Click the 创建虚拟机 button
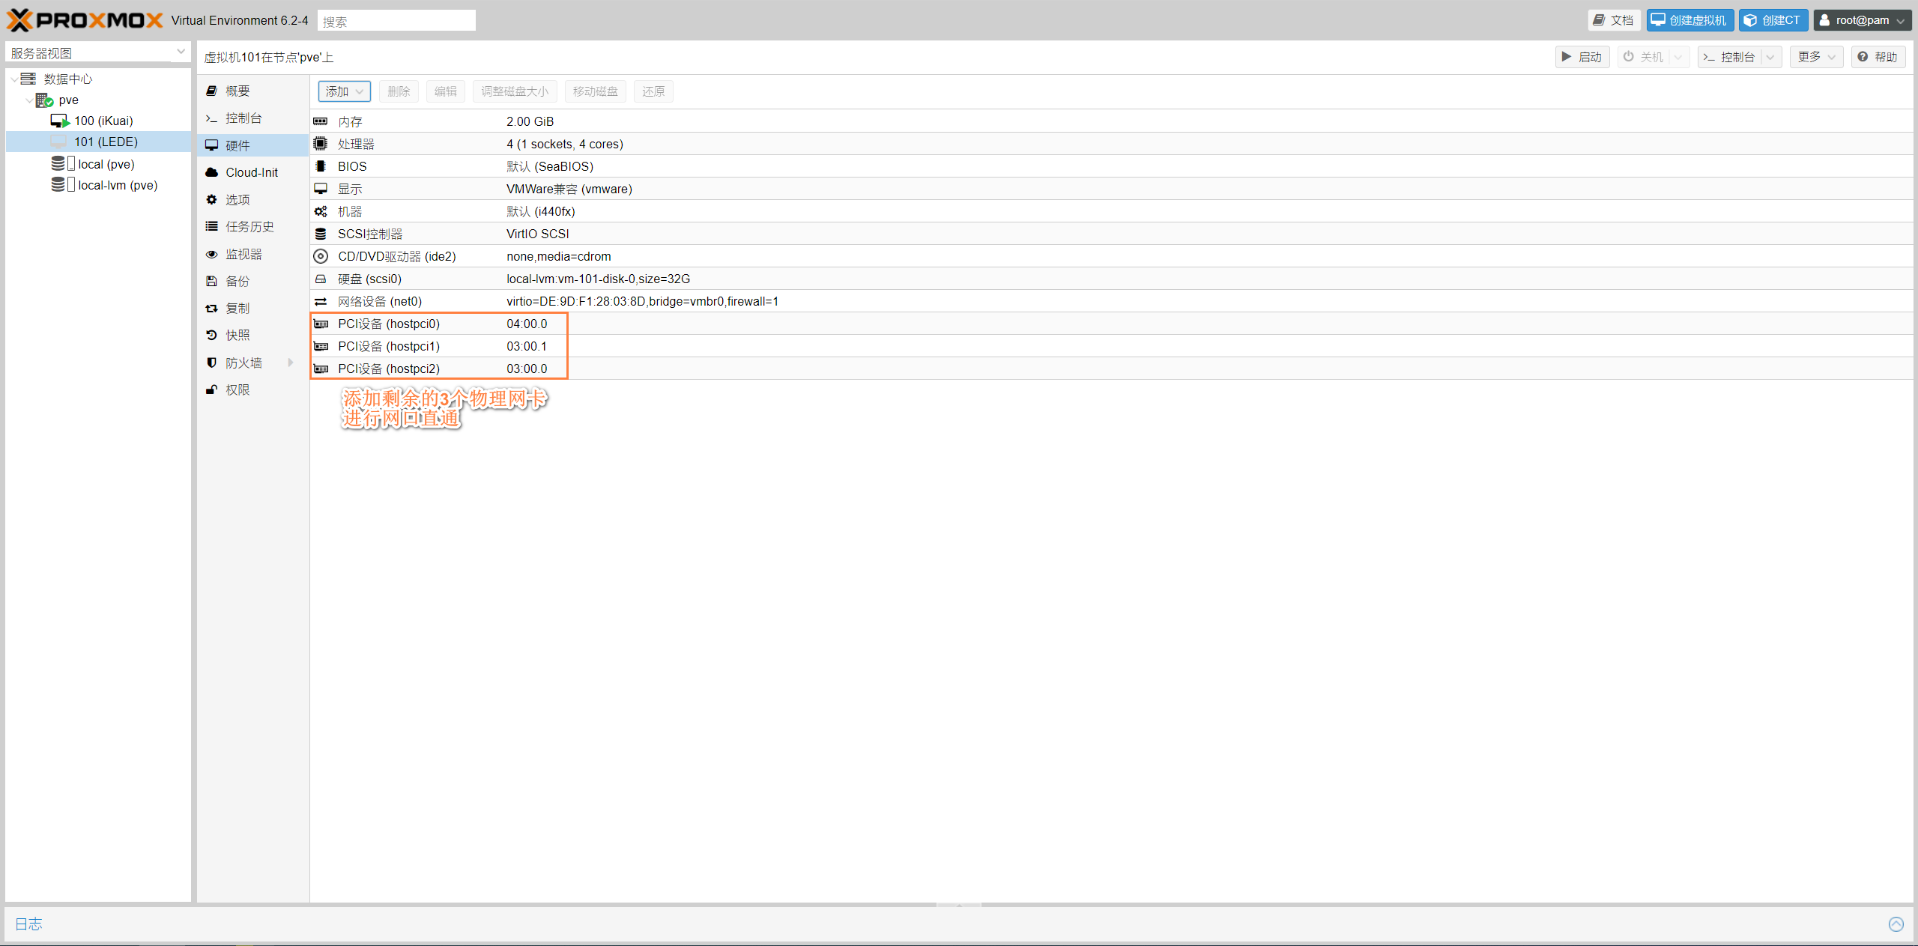 tap(1689, 20)
